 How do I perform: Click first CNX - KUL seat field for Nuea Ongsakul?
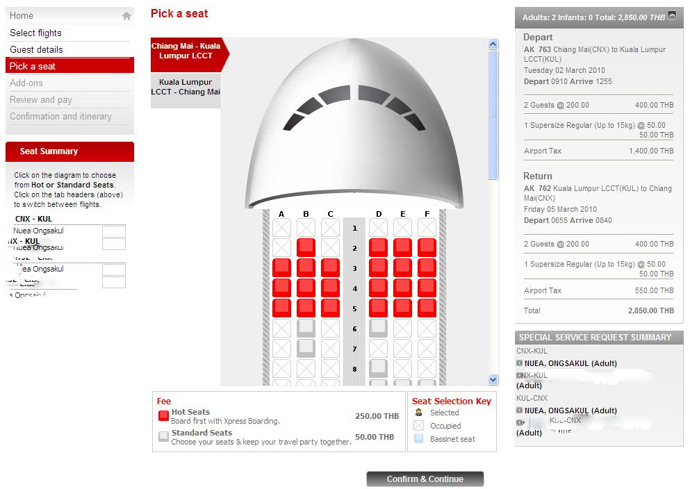click(x=114, y=231)
